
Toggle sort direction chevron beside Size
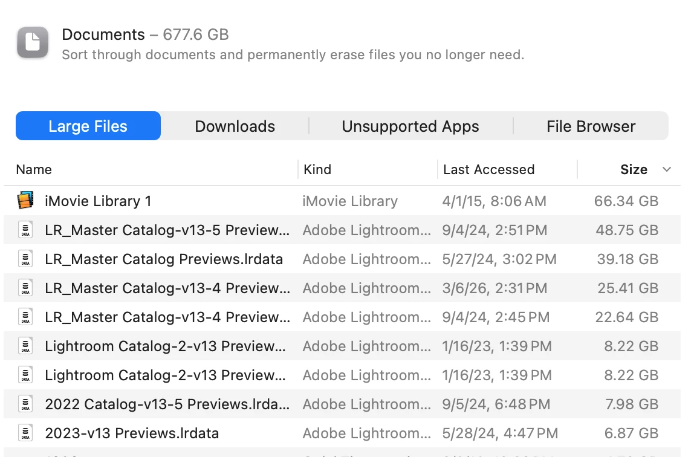click(667, 169)
